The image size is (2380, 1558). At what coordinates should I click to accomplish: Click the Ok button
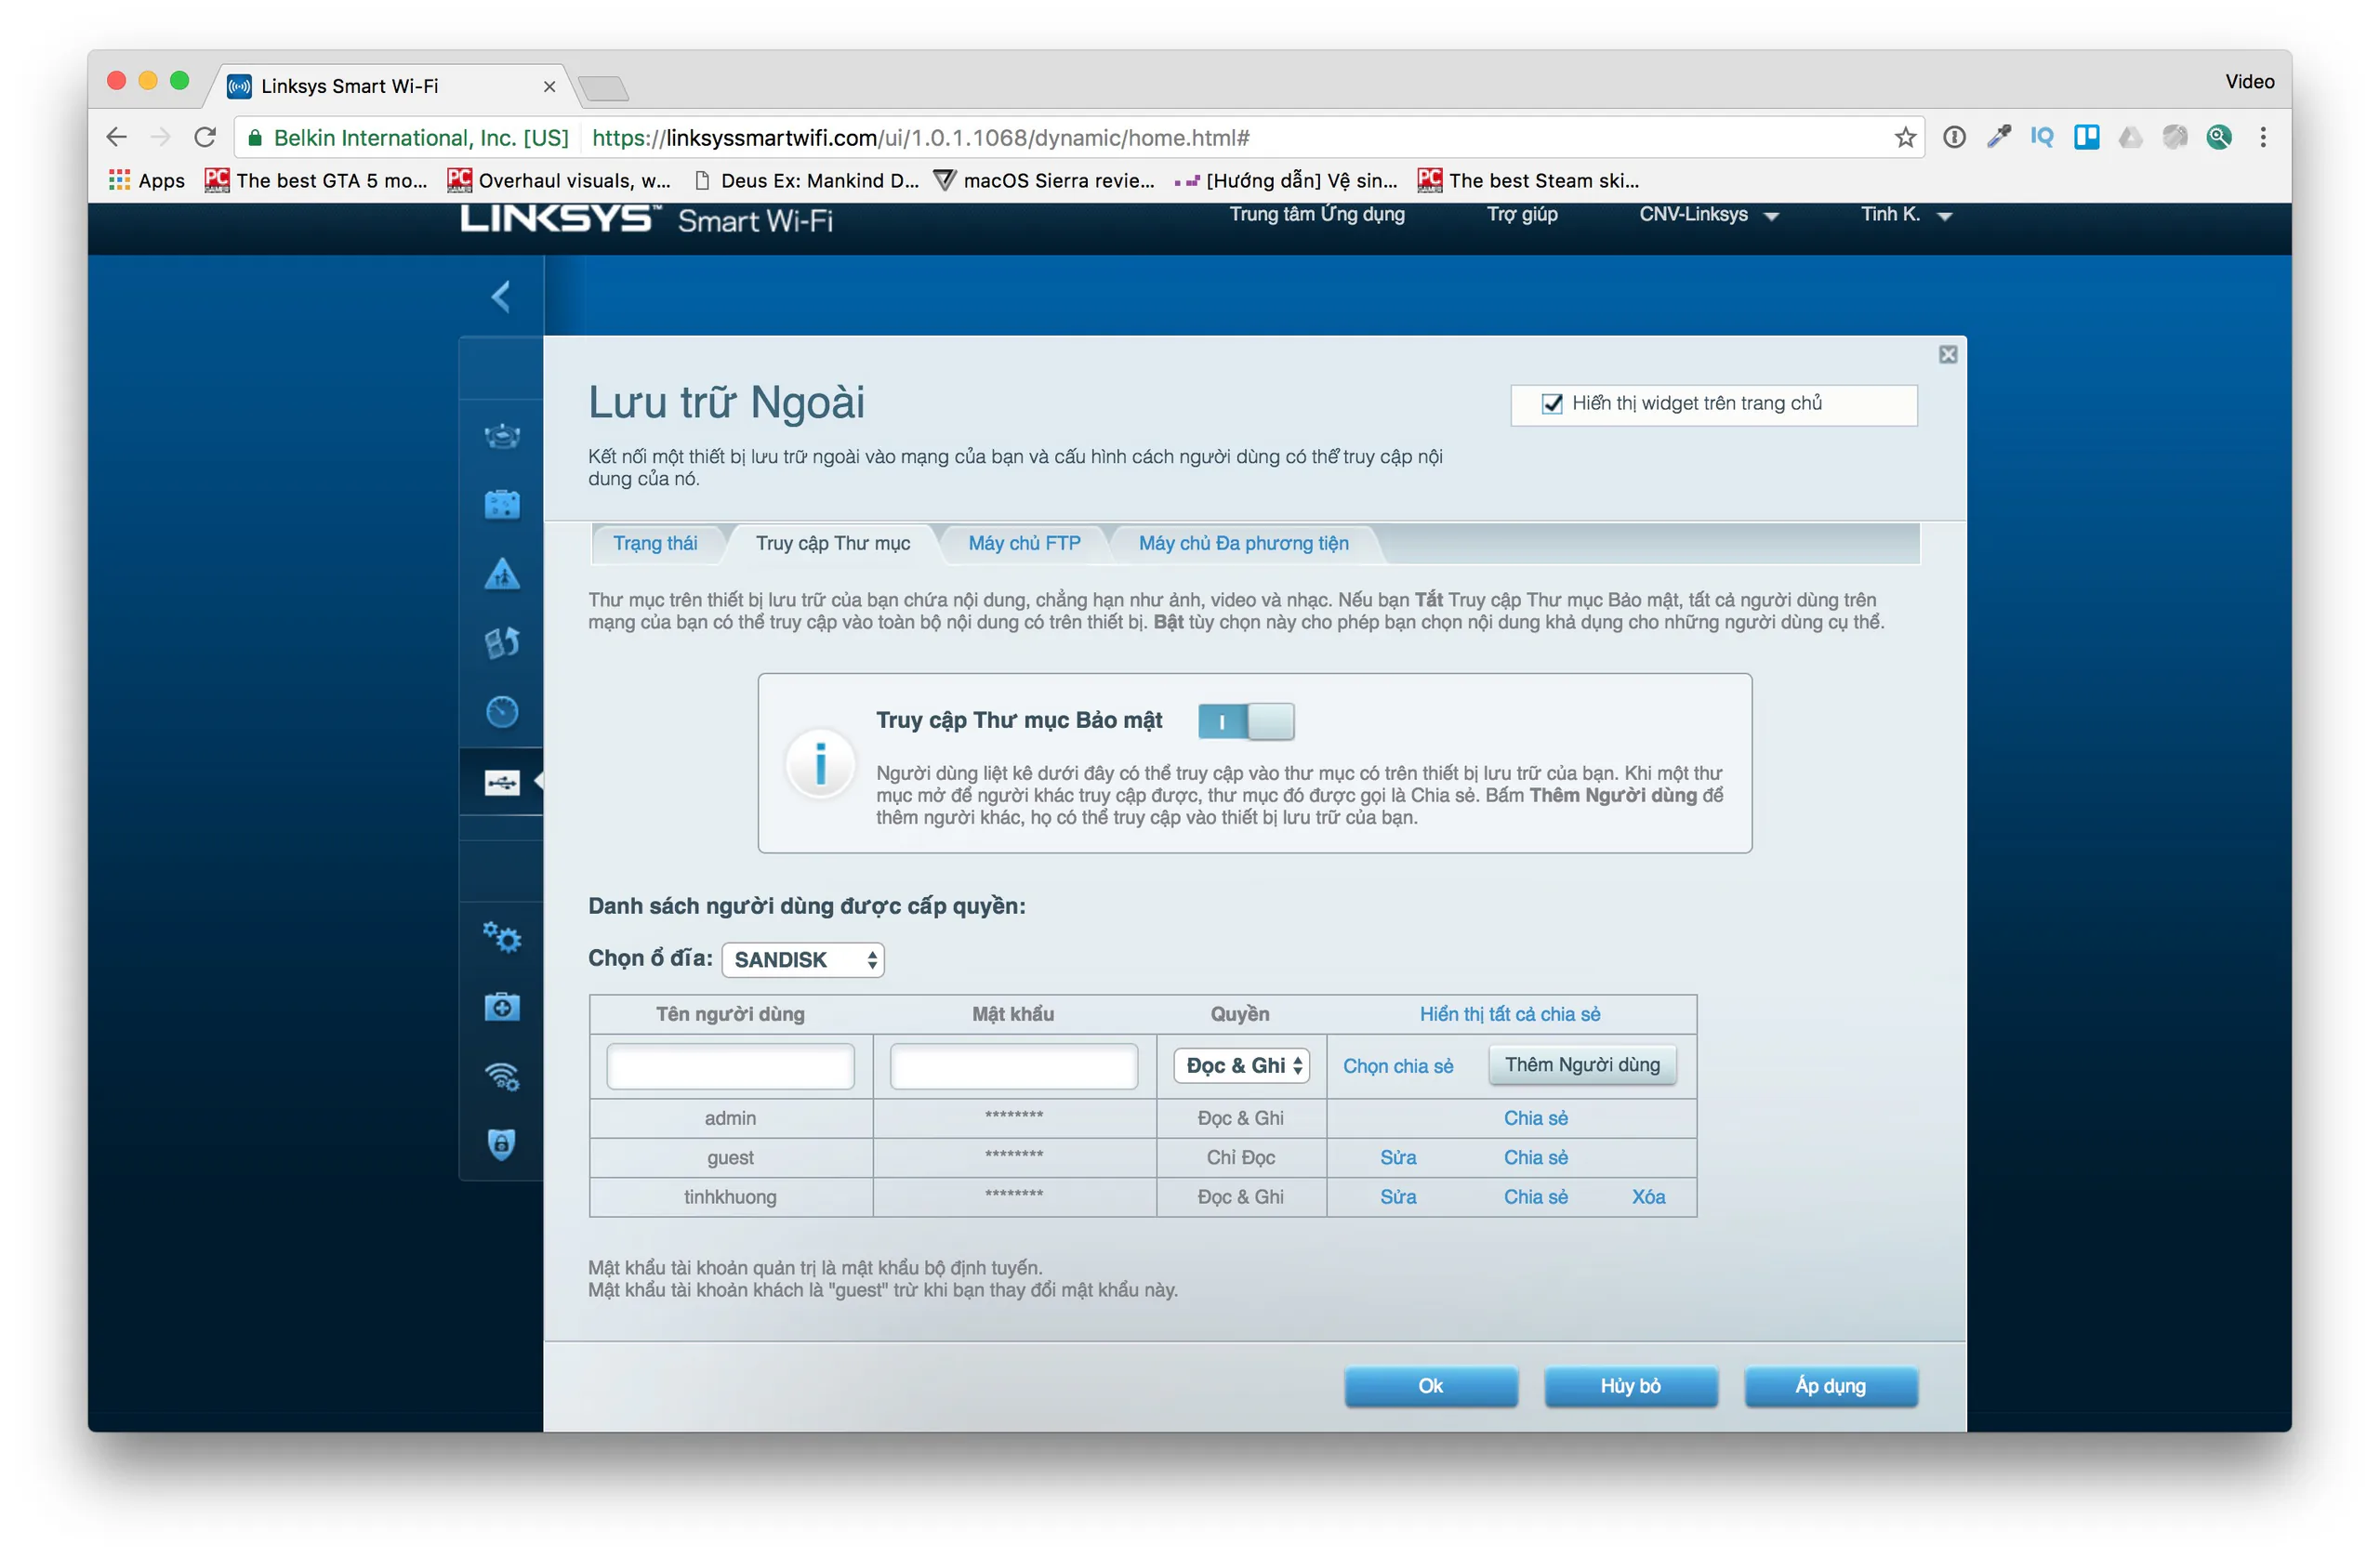[x=1430, y=1386]
